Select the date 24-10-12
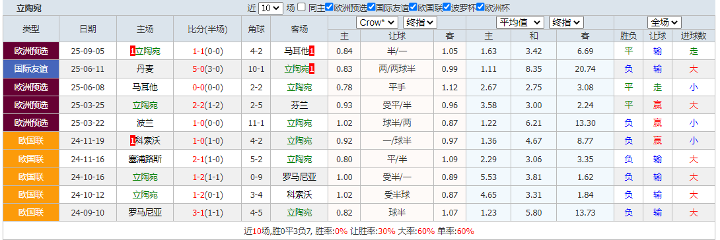Screen dimensions: 720x240 [88, 195]
